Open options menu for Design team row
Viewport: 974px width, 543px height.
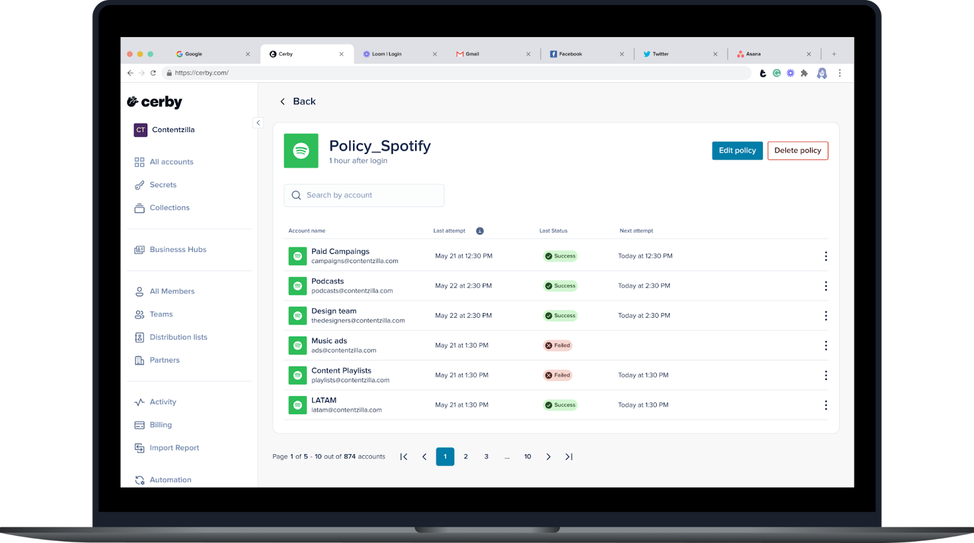(825, 316)
